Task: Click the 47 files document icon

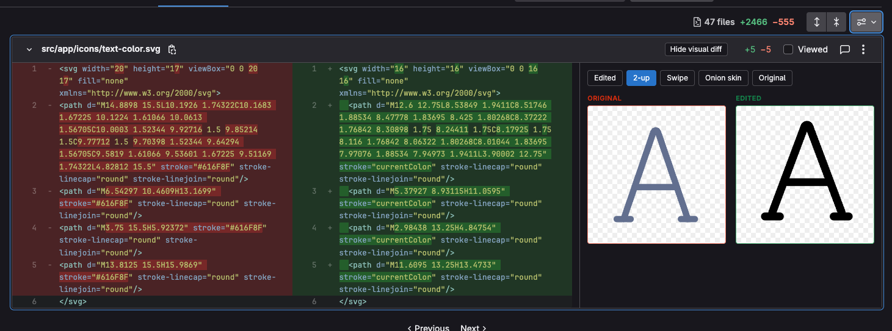Action: tap(697, 22)
